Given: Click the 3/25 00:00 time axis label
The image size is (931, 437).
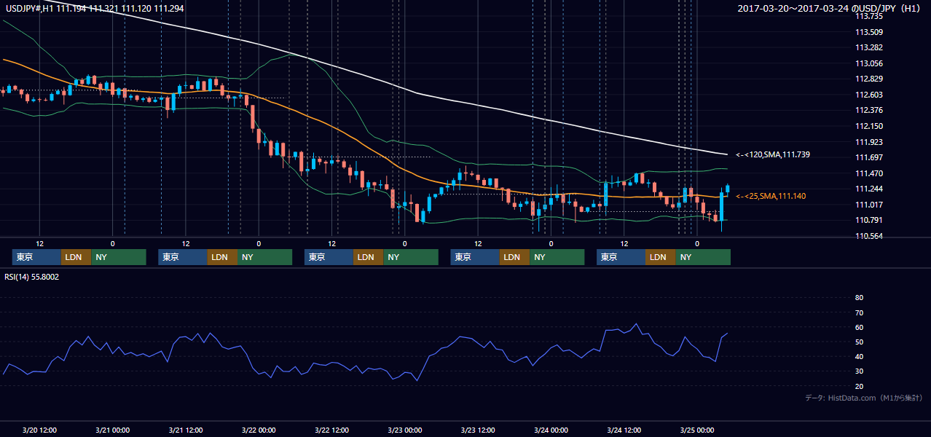Looking at the screenshot, I should click(x=697, y=430).
